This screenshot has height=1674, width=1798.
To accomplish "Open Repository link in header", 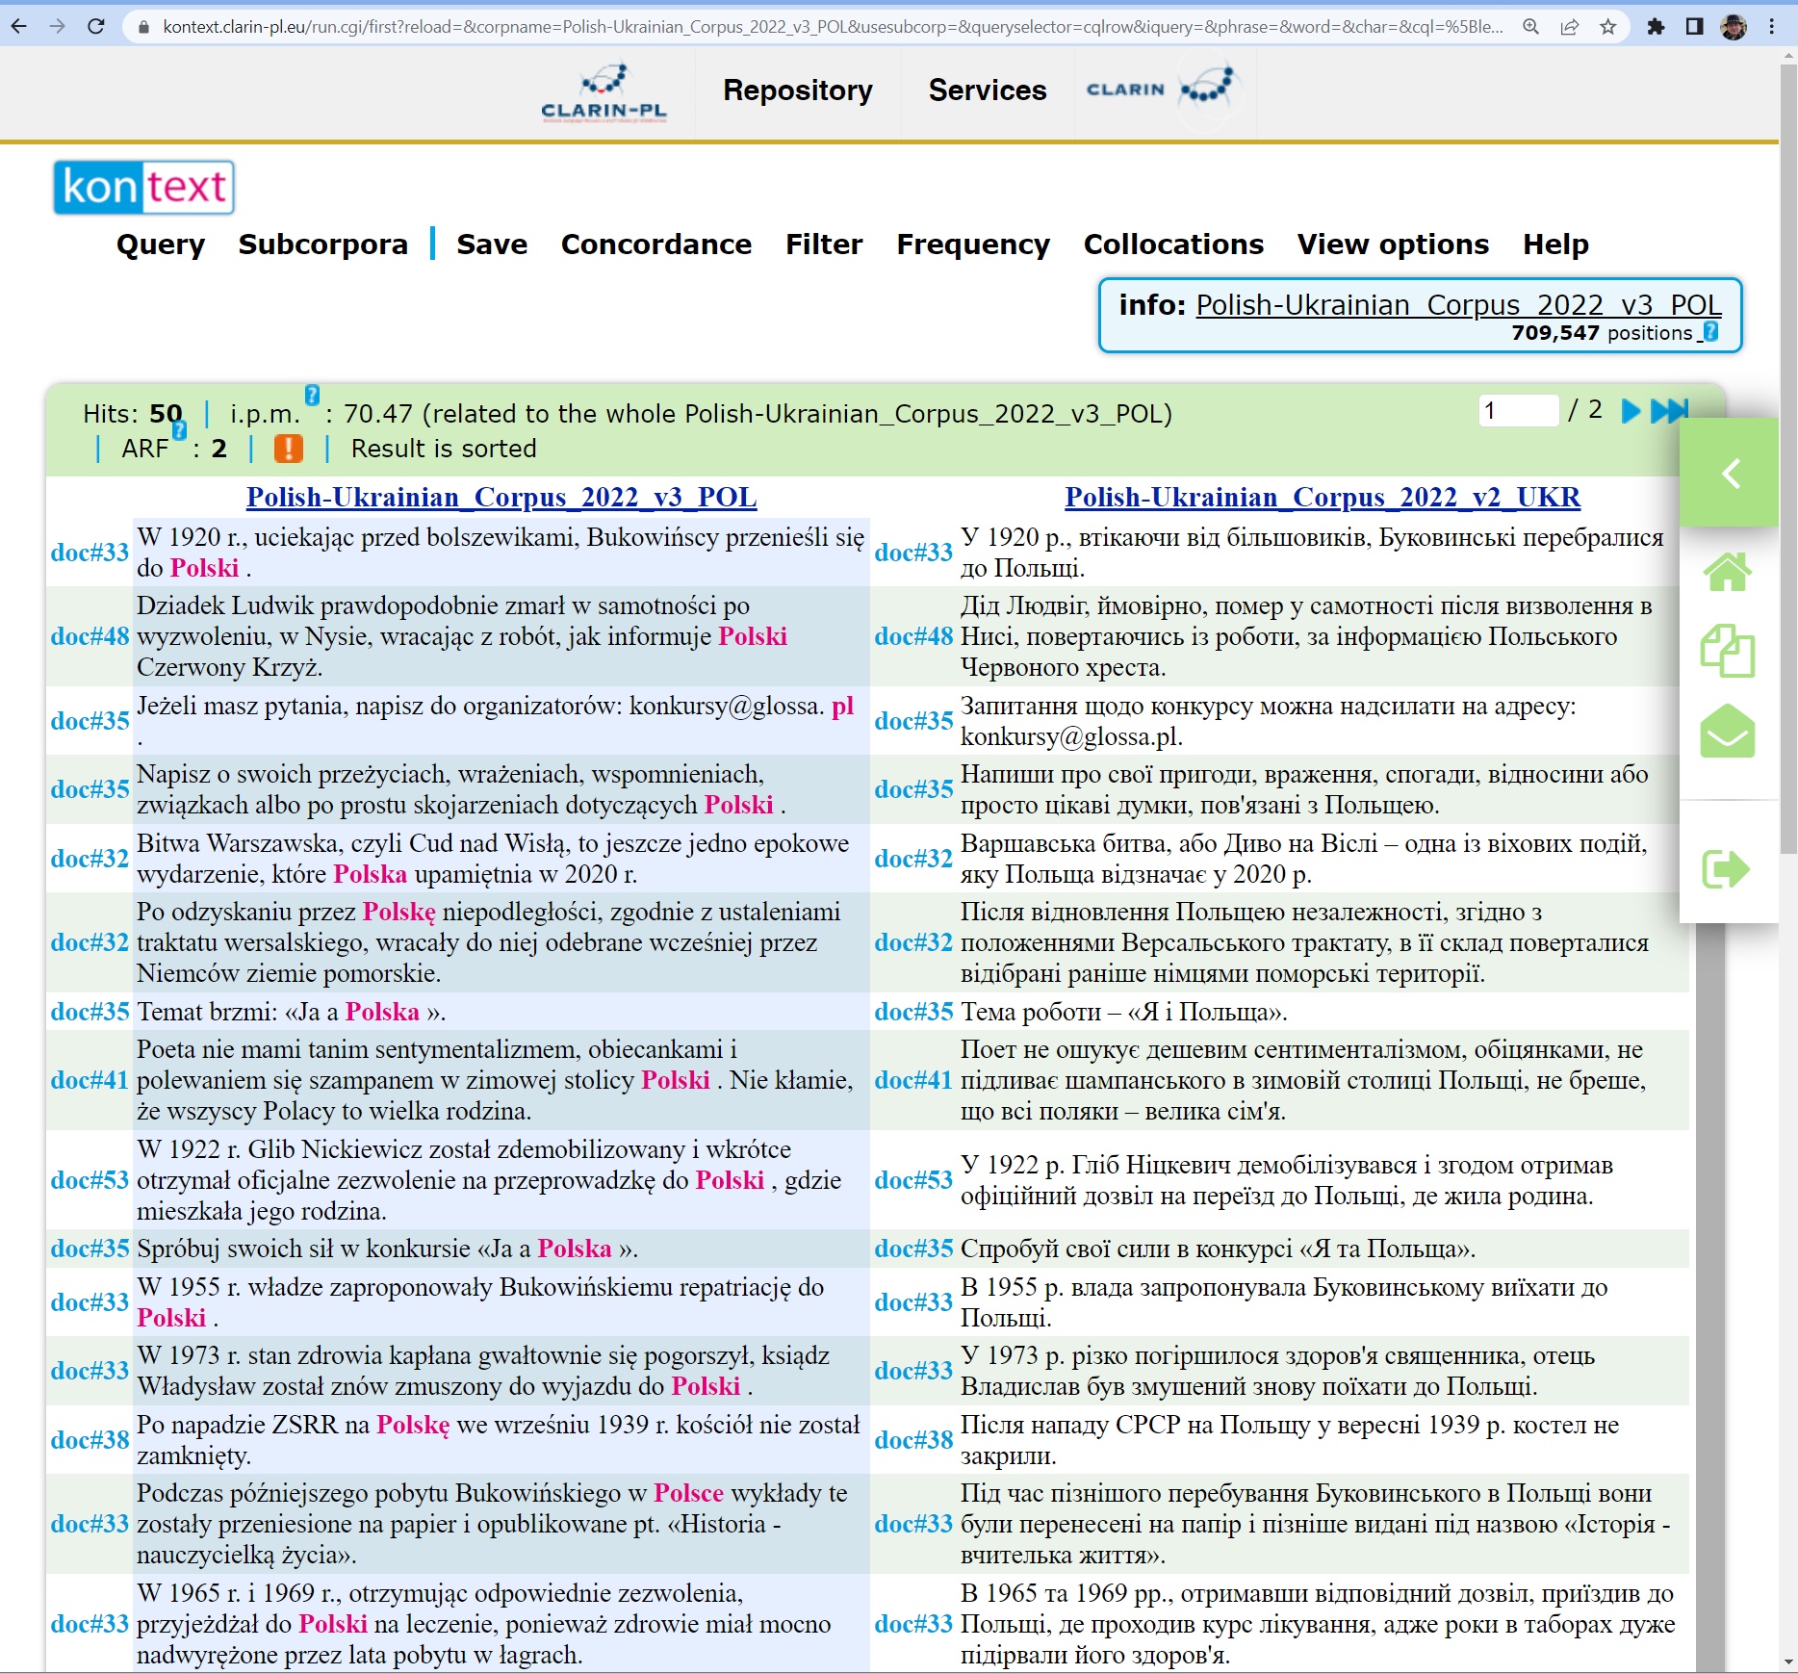I will tap(798, 90).
